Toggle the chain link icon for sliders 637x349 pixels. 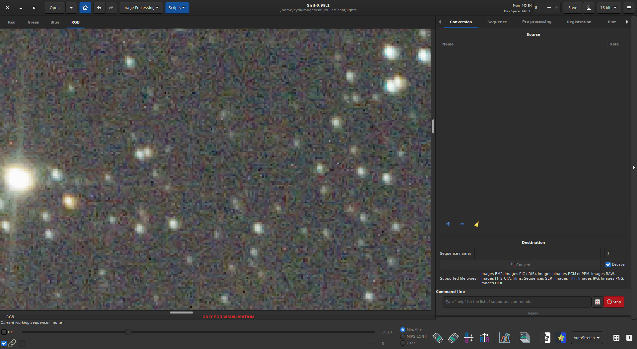[x=12, y=343]
